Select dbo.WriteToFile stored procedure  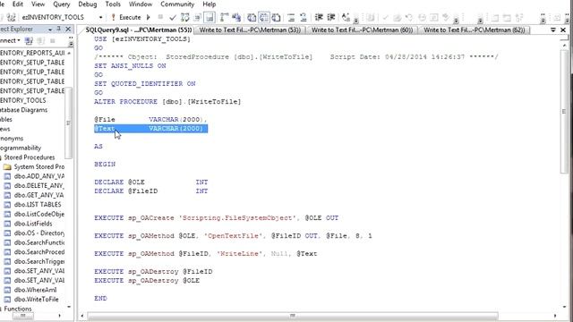tap(36, 299)
